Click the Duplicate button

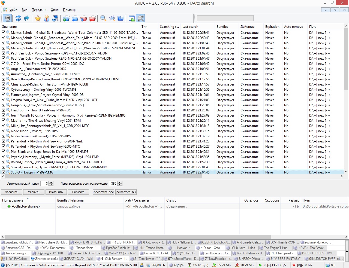[x=78, y=192]
